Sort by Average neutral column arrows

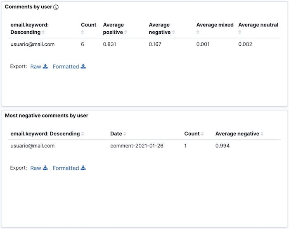tap(240, 32)
